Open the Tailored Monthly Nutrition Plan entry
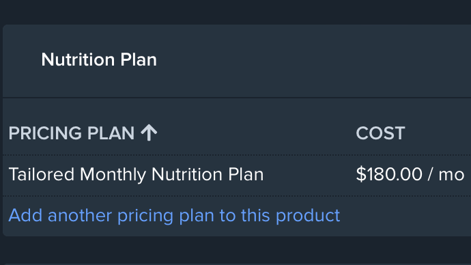 tap(136, 174)
